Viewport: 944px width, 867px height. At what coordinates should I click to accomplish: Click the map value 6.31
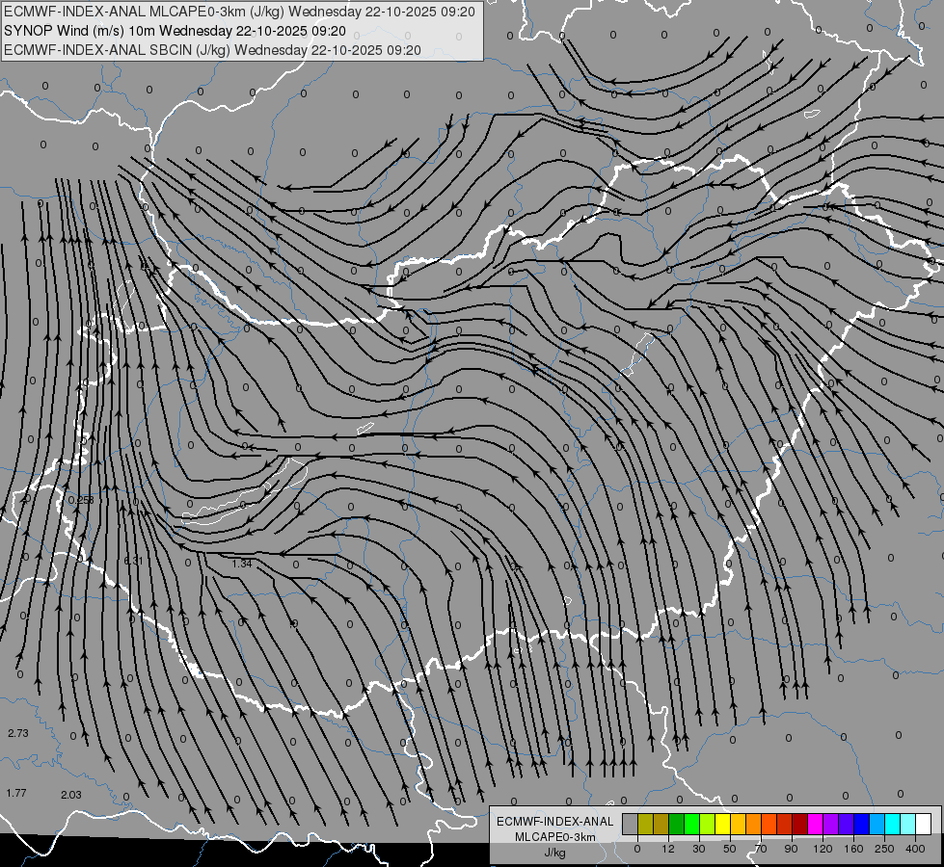[x=133, y=561]
